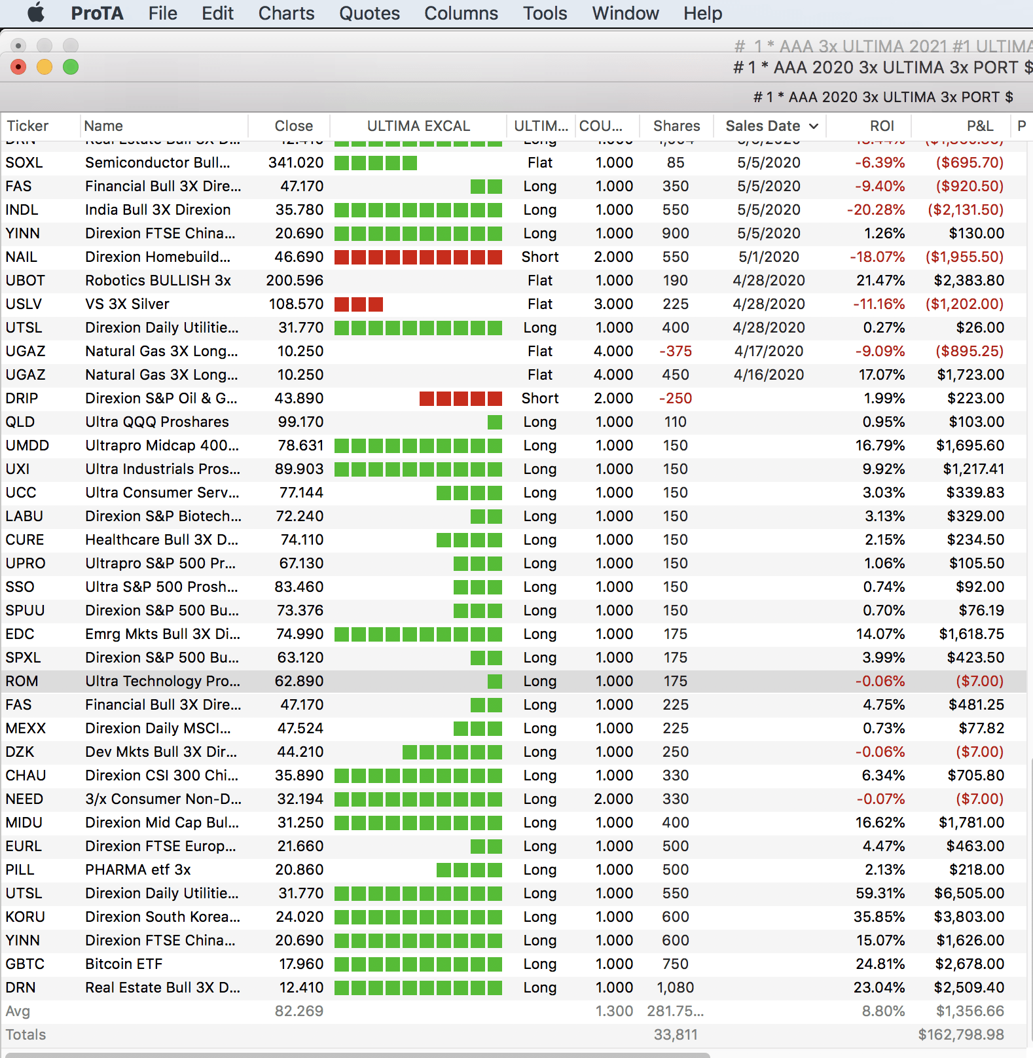This screenshot has height=1058, width=1033.
Task: Click the Sales Date sort chevron
Action: (x=814, y=126)
